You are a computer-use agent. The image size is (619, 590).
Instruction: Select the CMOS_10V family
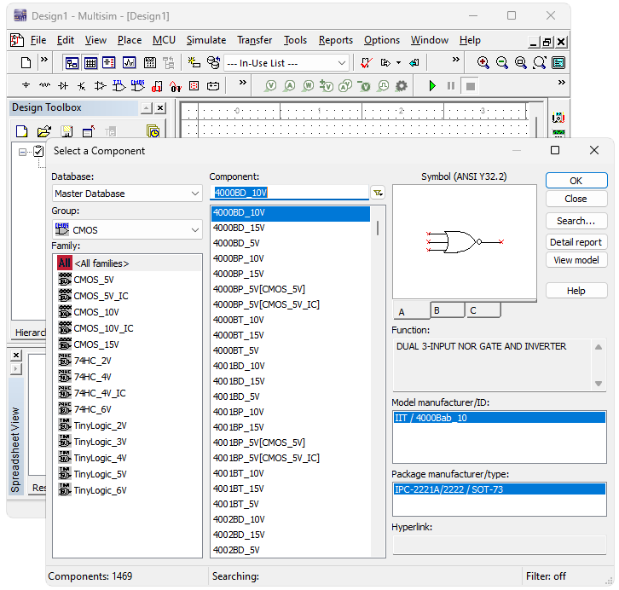pos(95,312)
